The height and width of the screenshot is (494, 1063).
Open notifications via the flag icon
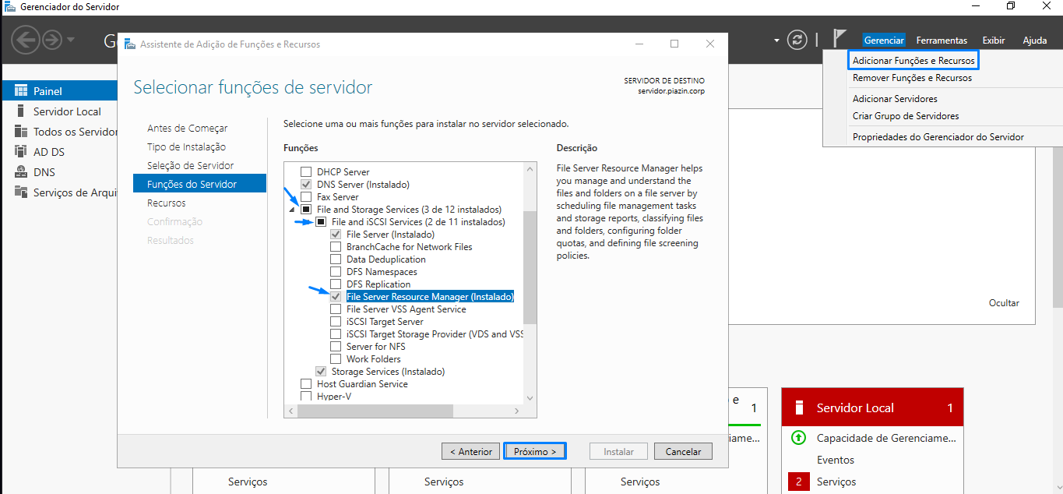click(x=839, y=37)
